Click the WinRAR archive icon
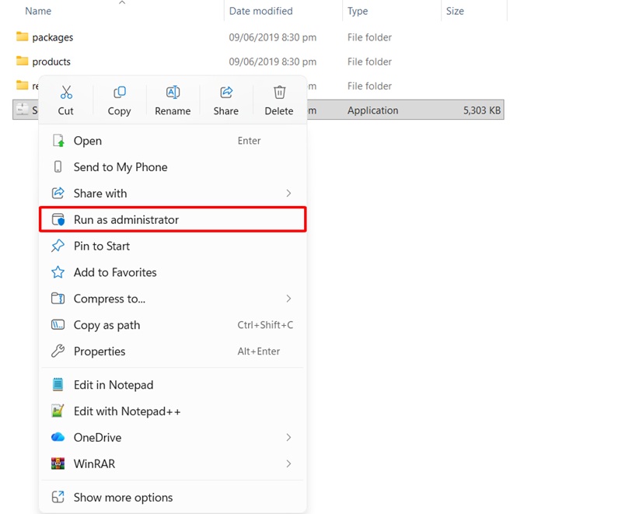The height and width of the screenshot is (514, 622). point(58,464)
